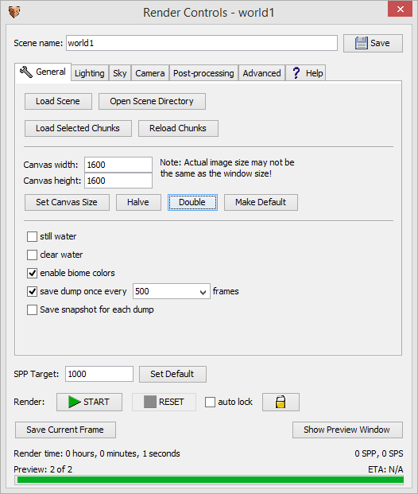Image resolution: width=418 pixels, height=494 pixels.
Task: Open the Post-processing tab
Action: click(x=203, y=73)
